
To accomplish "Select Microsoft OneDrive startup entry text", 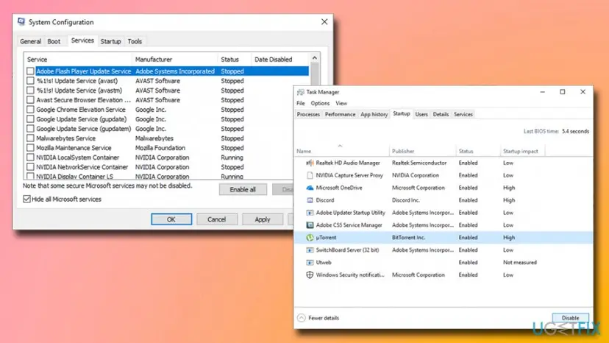I will click(338, 188).
